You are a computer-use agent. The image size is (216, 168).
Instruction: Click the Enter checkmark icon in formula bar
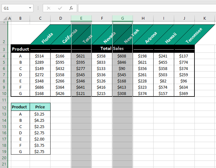(60, 8)
